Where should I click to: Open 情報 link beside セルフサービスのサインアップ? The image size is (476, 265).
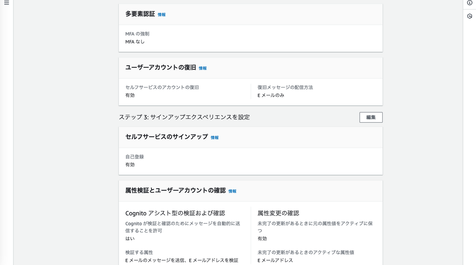(215, 138)
